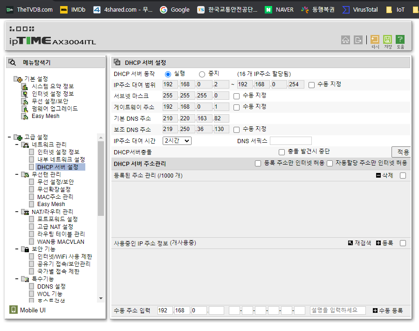Click the home icon in ipTIME header
Image resolution: width=419 pixels, height=331 pixels.
coord(345,40)
